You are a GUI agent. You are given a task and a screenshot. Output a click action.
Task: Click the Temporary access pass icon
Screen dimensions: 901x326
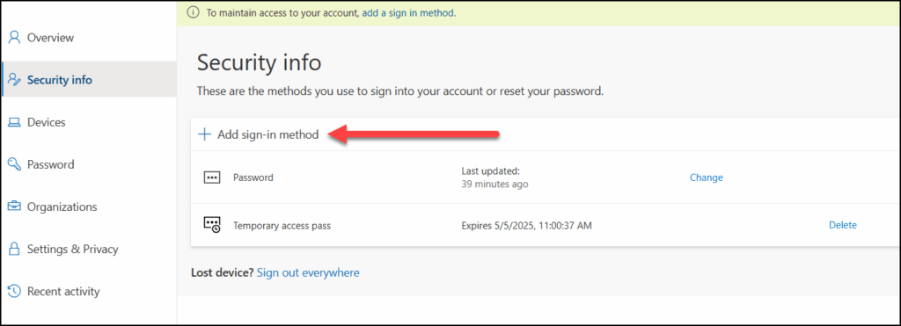[x=212, y=225]
